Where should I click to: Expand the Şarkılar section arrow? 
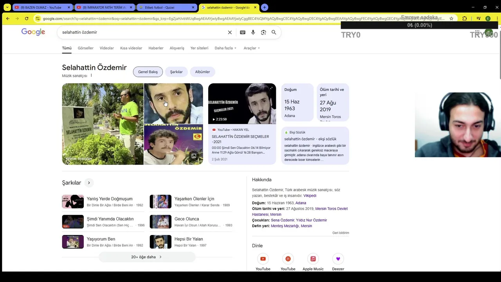tap(89, 183)
